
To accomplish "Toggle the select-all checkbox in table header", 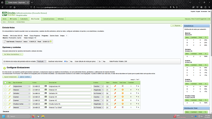I will pyautogui.click(x=5, y=83).
